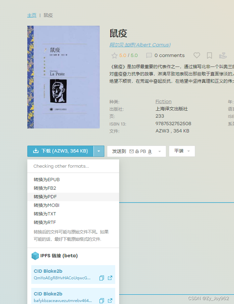The height and width of the screenshot is (304, 234).
Task: Choose 转换为RTF
Action: [x=73, y=222]
